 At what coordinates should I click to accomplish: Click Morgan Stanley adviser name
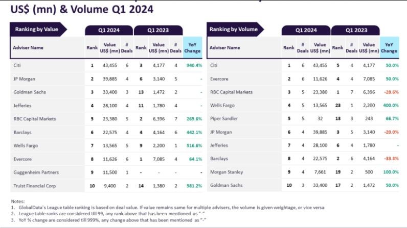pyautogui.click(x=227, y=172)
